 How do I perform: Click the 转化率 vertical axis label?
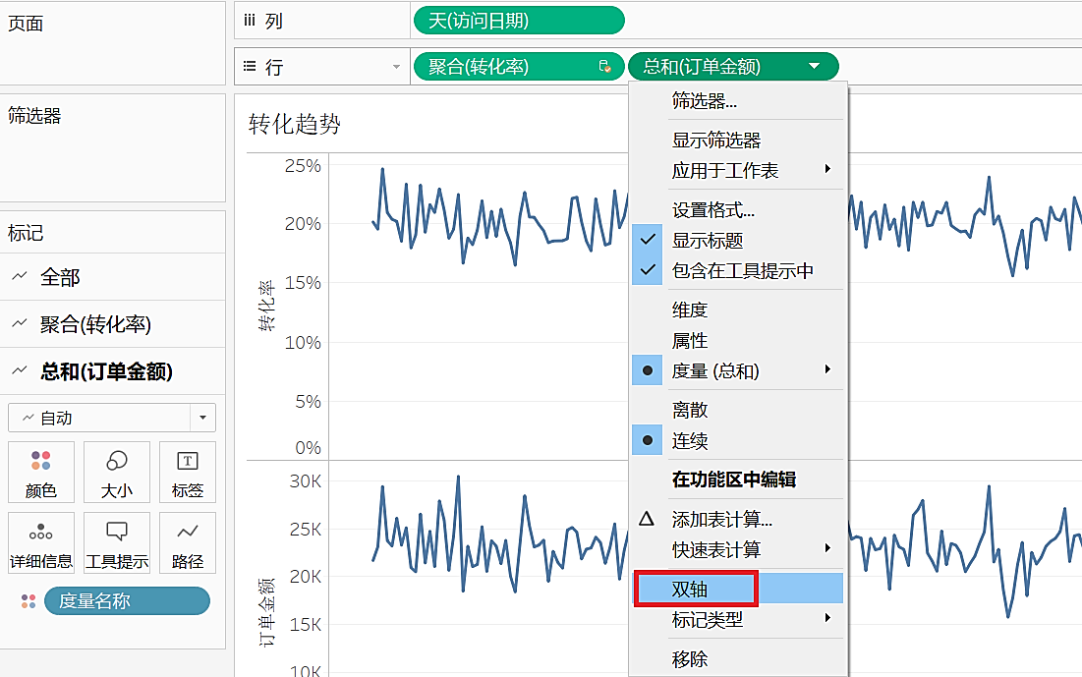point(266,306)
